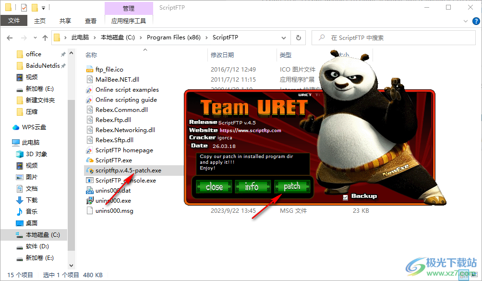Open 压缩 folder in sidebar
The width and height of the screenshot is (482, 281).
27,112
